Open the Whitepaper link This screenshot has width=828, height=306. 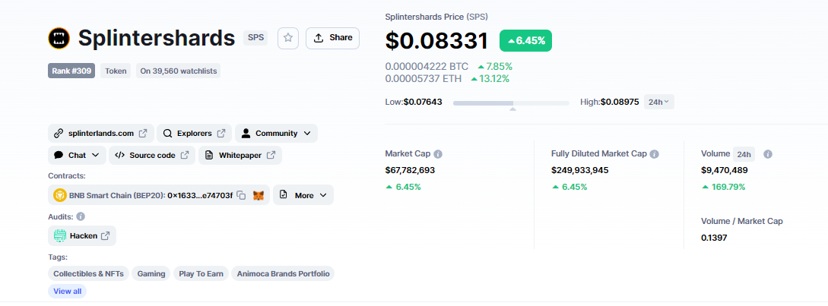pos(240,155)
